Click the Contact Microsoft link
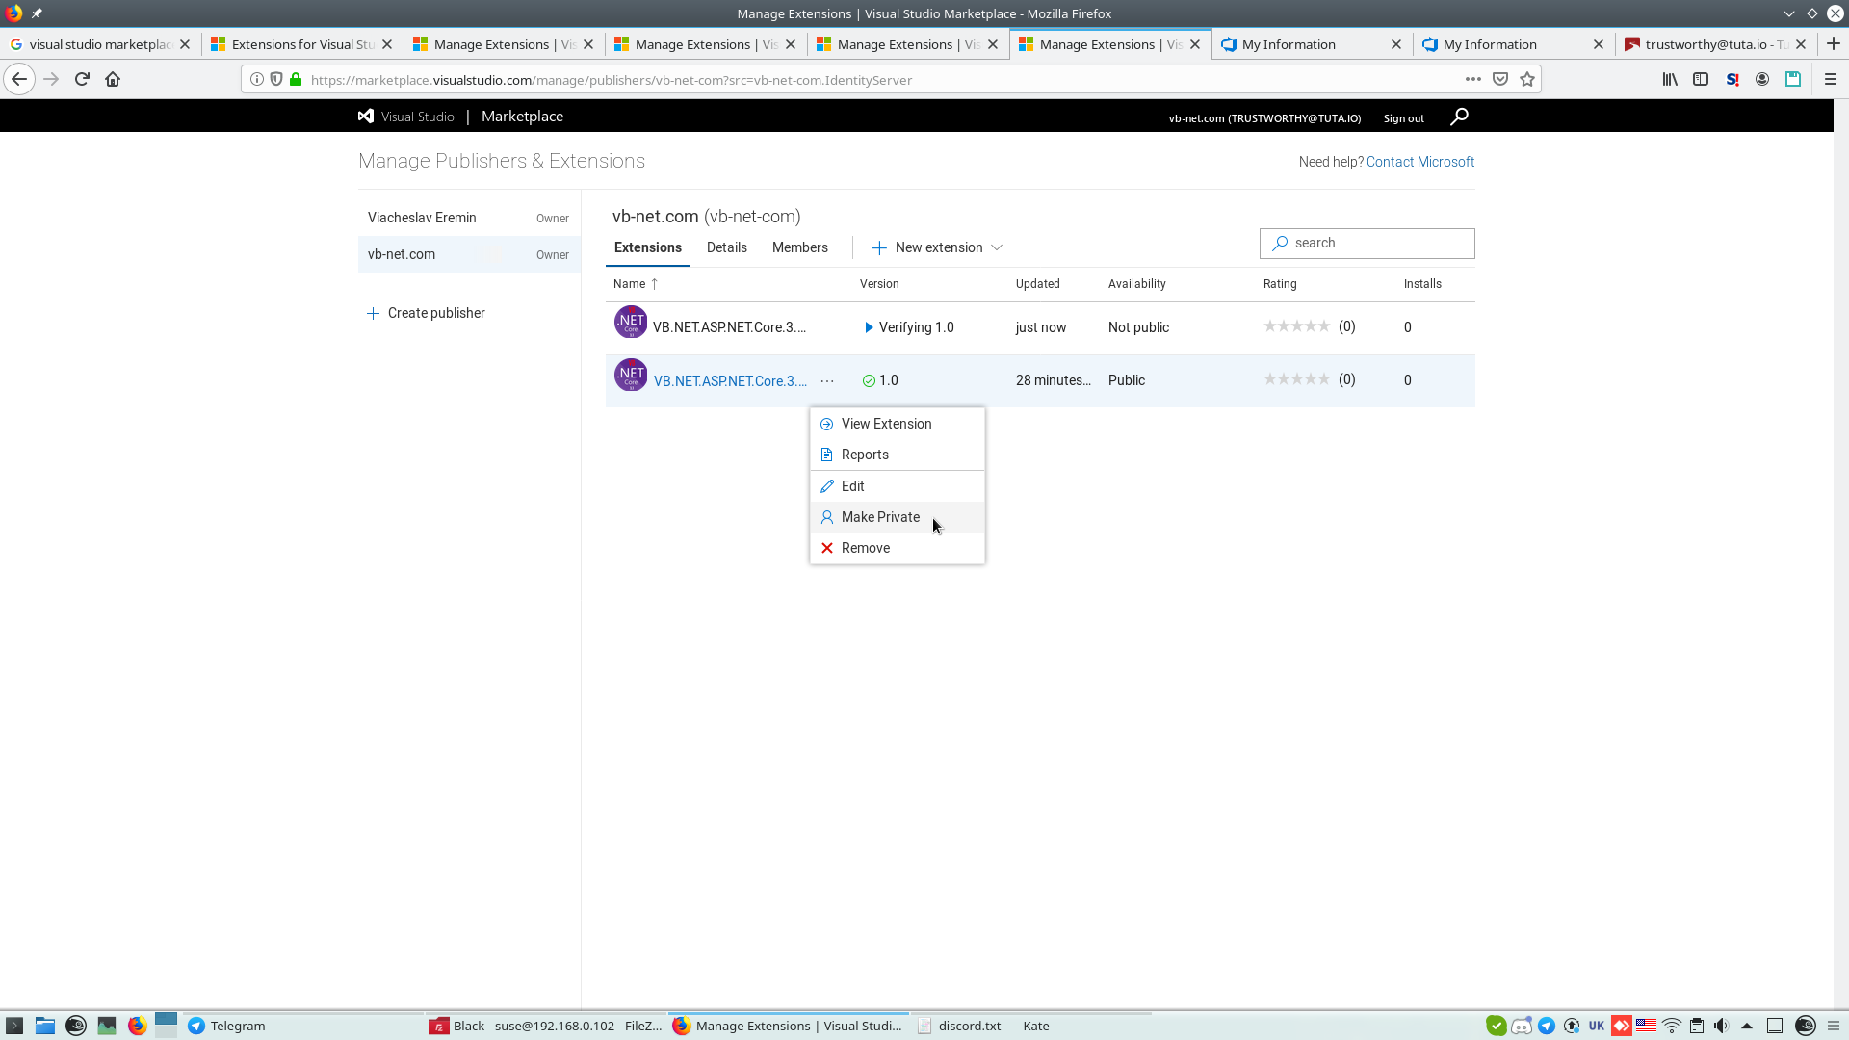 tap(1419, 162)
